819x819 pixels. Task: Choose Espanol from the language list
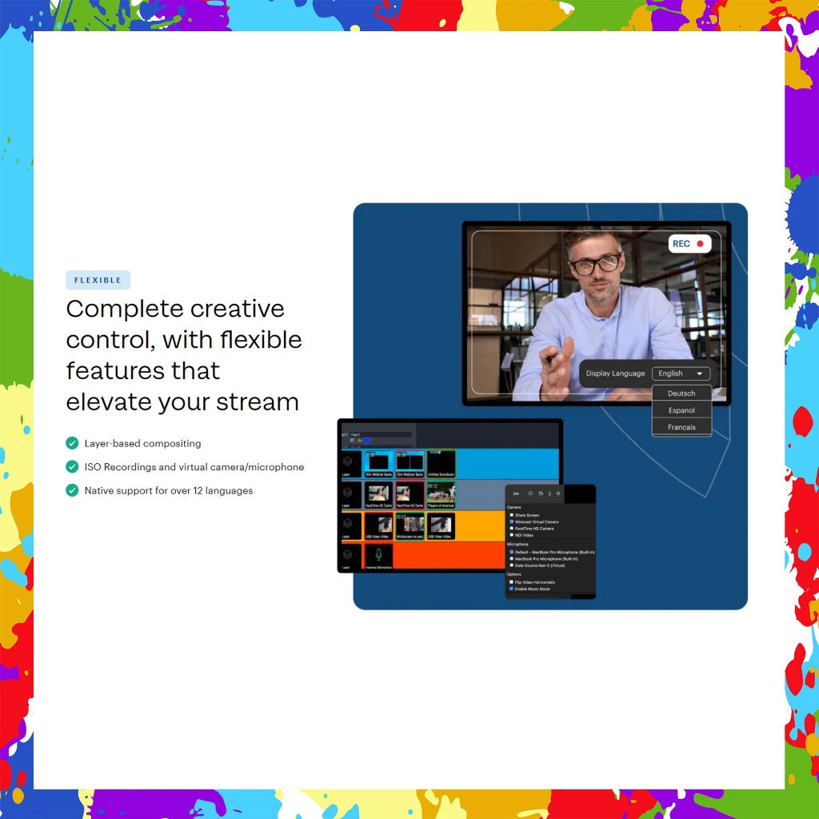[681, 409]
